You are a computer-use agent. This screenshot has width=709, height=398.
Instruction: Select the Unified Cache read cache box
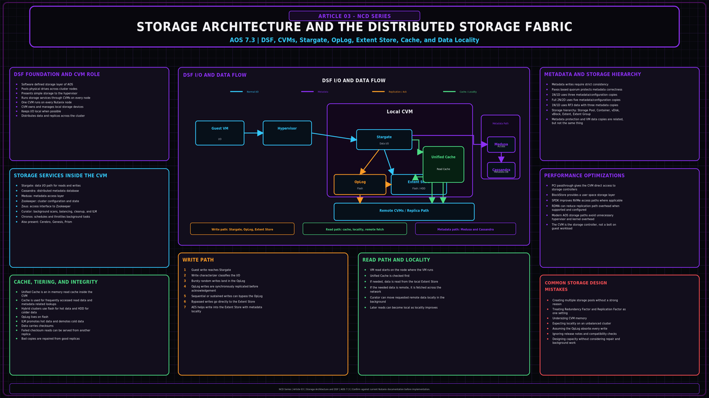coord(443,164)
